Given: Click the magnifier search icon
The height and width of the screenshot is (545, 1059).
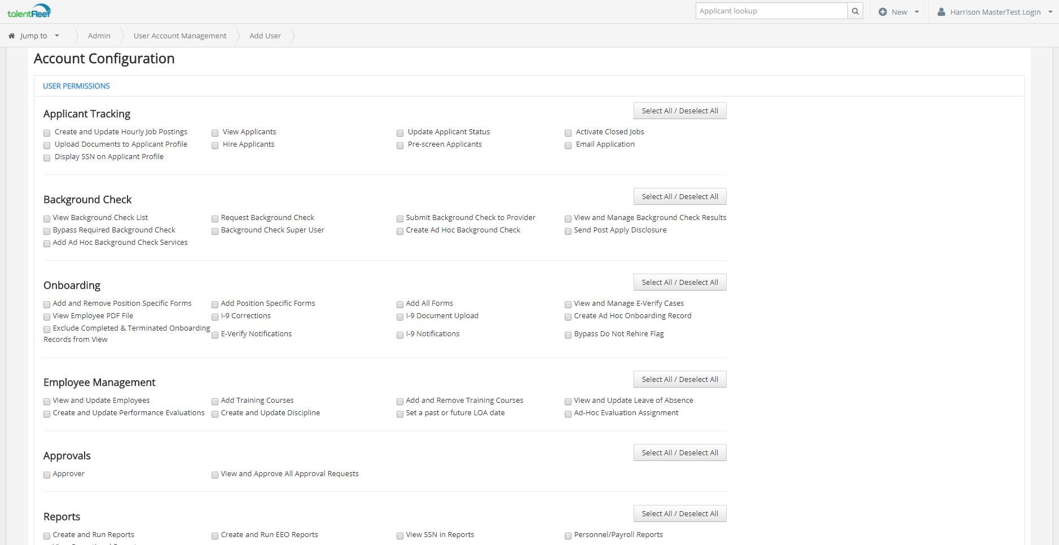Looking at the screenshot, I should [x=855, y=11].
